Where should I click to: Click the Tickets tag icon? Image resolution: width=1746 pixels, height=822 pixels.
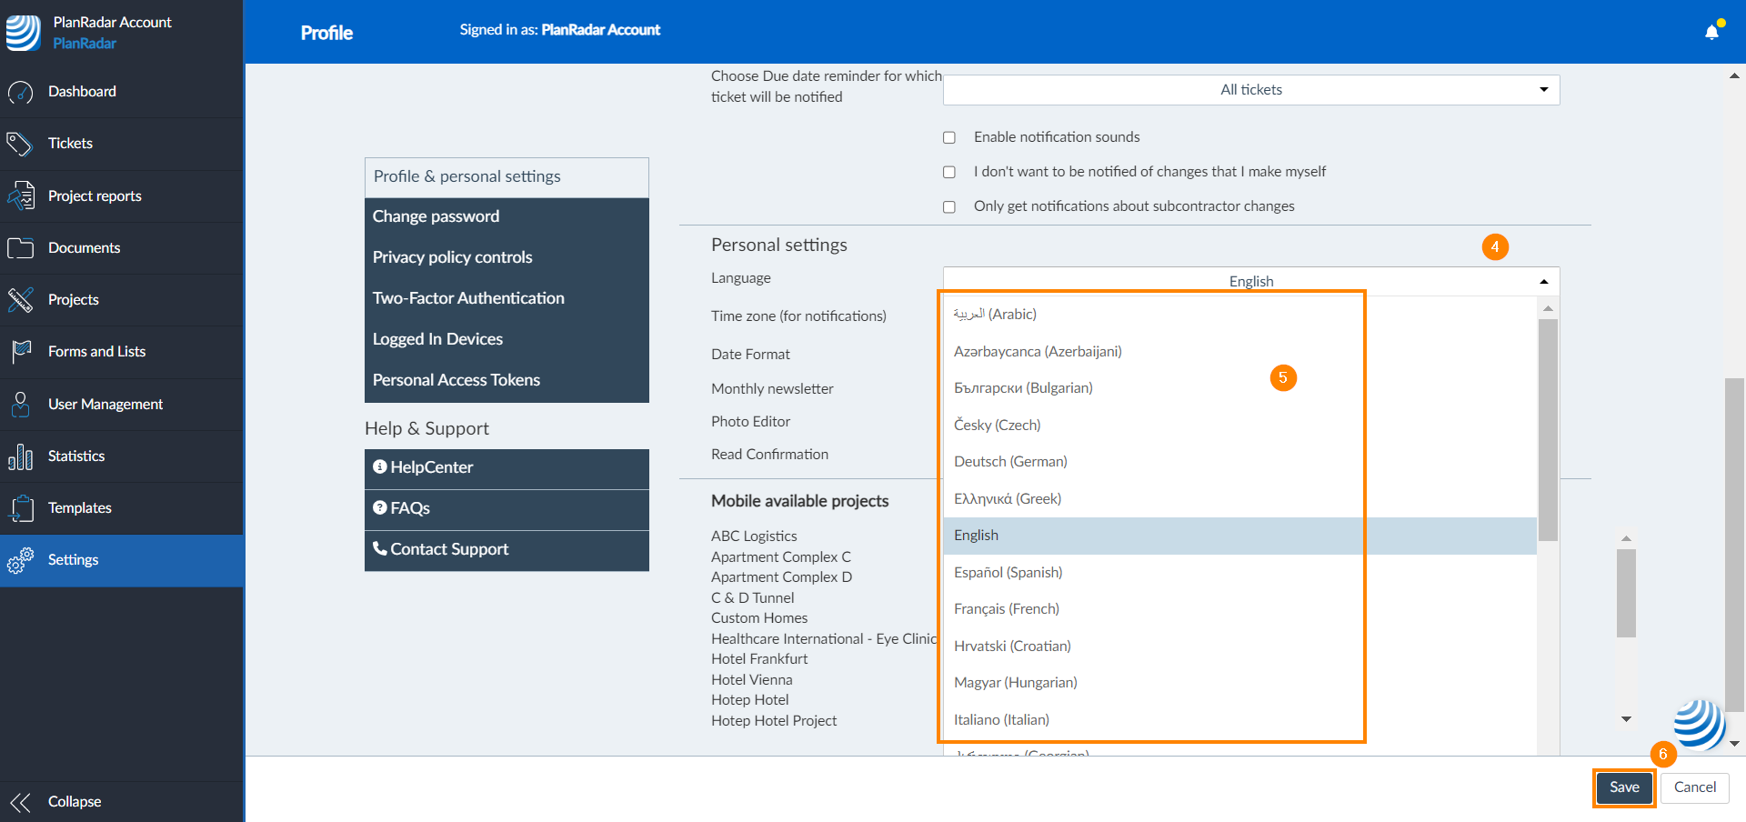pyautogui.click(x=20, y=144)
